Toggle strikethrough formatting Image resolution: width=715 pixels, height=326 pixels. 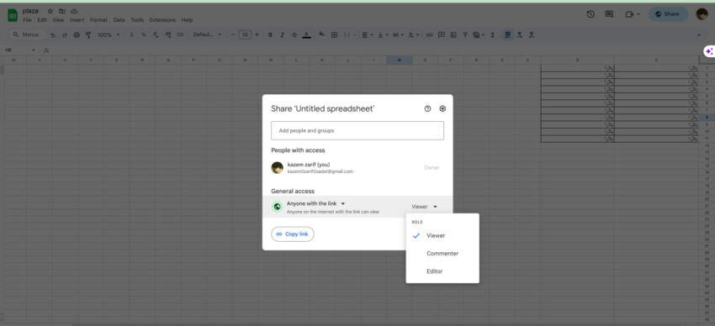coord(294,35)
